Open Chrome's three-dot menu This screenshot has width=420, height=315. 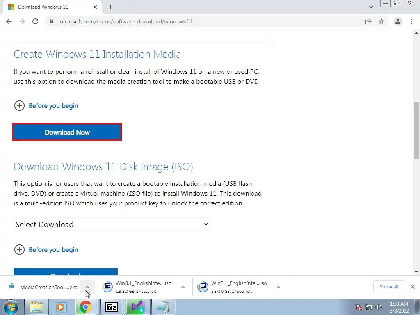point(411,21)
